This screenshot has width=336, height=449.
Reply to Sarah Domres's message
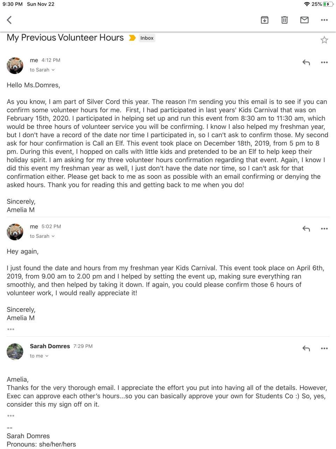pyautogui.click(x=306, y=348)
